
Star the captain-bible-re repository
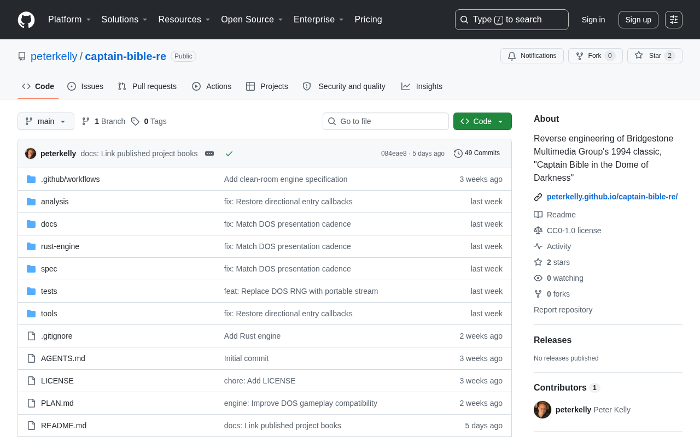[x=655, y=56]
